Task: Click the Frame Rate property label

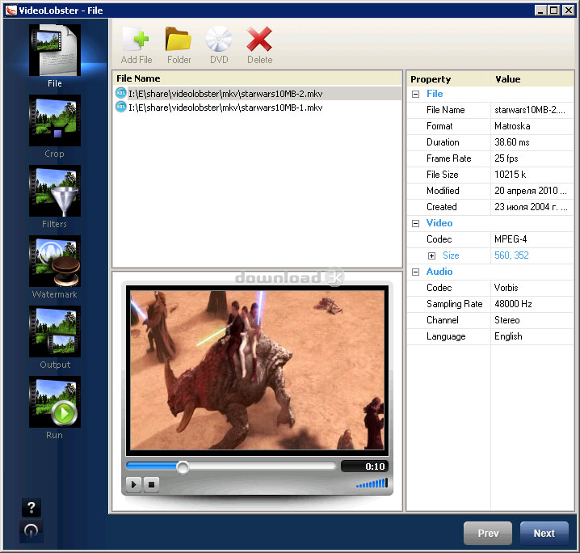Action: tap(448, 158)
